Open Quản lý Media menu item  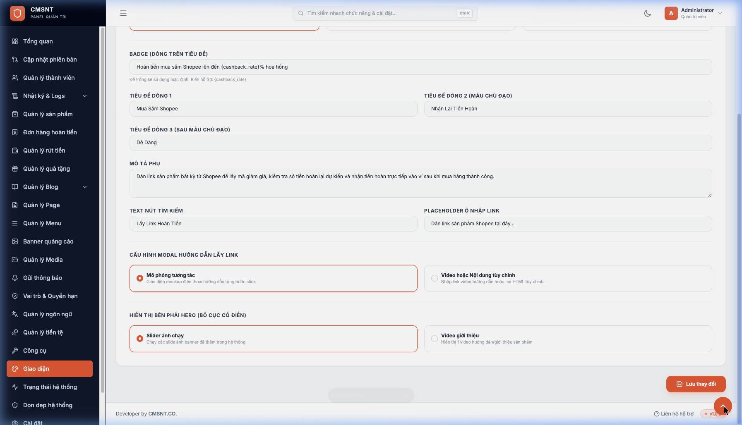(x=50, y=260)
